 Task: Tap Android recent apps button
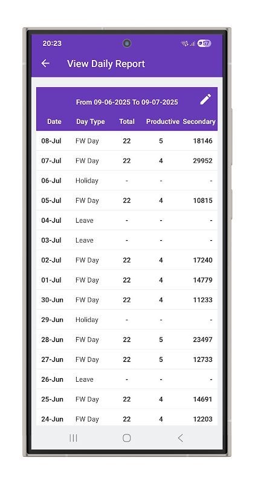73,437
